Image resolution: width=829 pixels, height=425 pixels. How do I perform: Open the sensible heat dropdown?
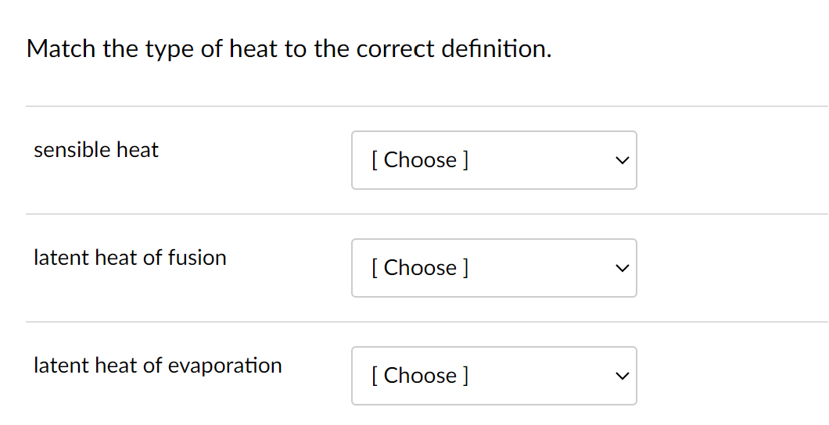493,160
